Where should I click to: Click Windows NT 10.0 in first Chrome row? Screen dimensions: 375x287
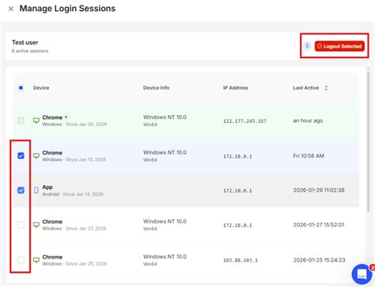[x=165, y=117]
